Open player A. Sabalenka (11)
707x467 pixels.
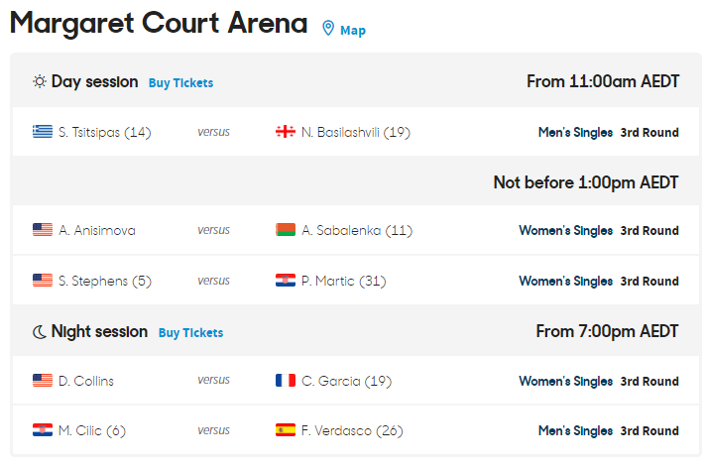(x=357, y=231)
